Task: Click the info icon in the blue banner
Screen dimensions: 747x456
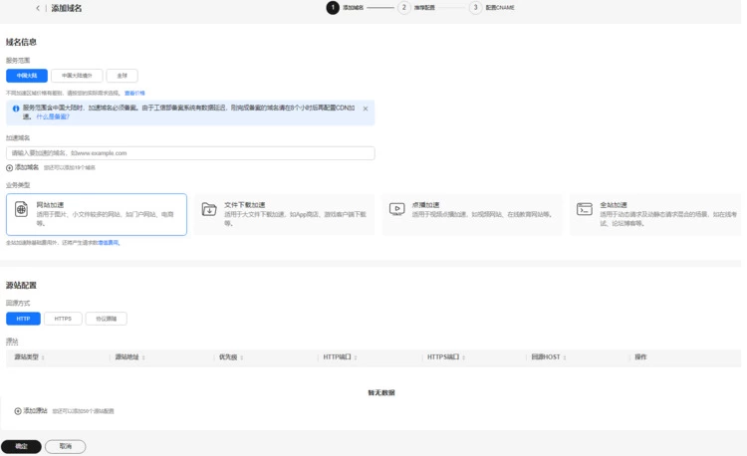Action: 16,109
